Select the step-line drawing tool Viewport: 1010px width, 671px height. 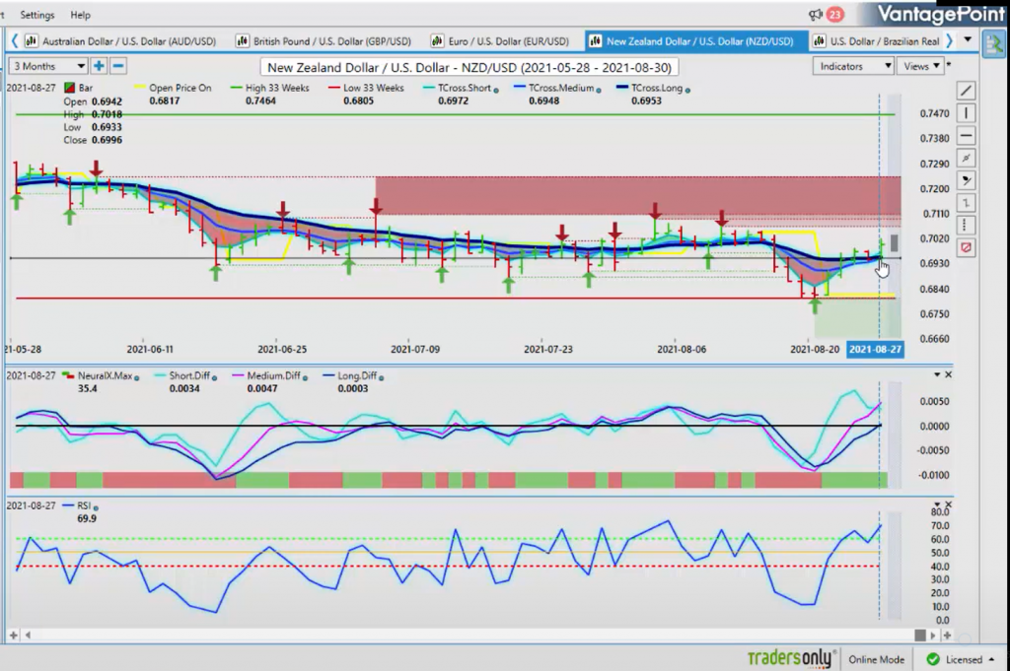tap(966, 203)
